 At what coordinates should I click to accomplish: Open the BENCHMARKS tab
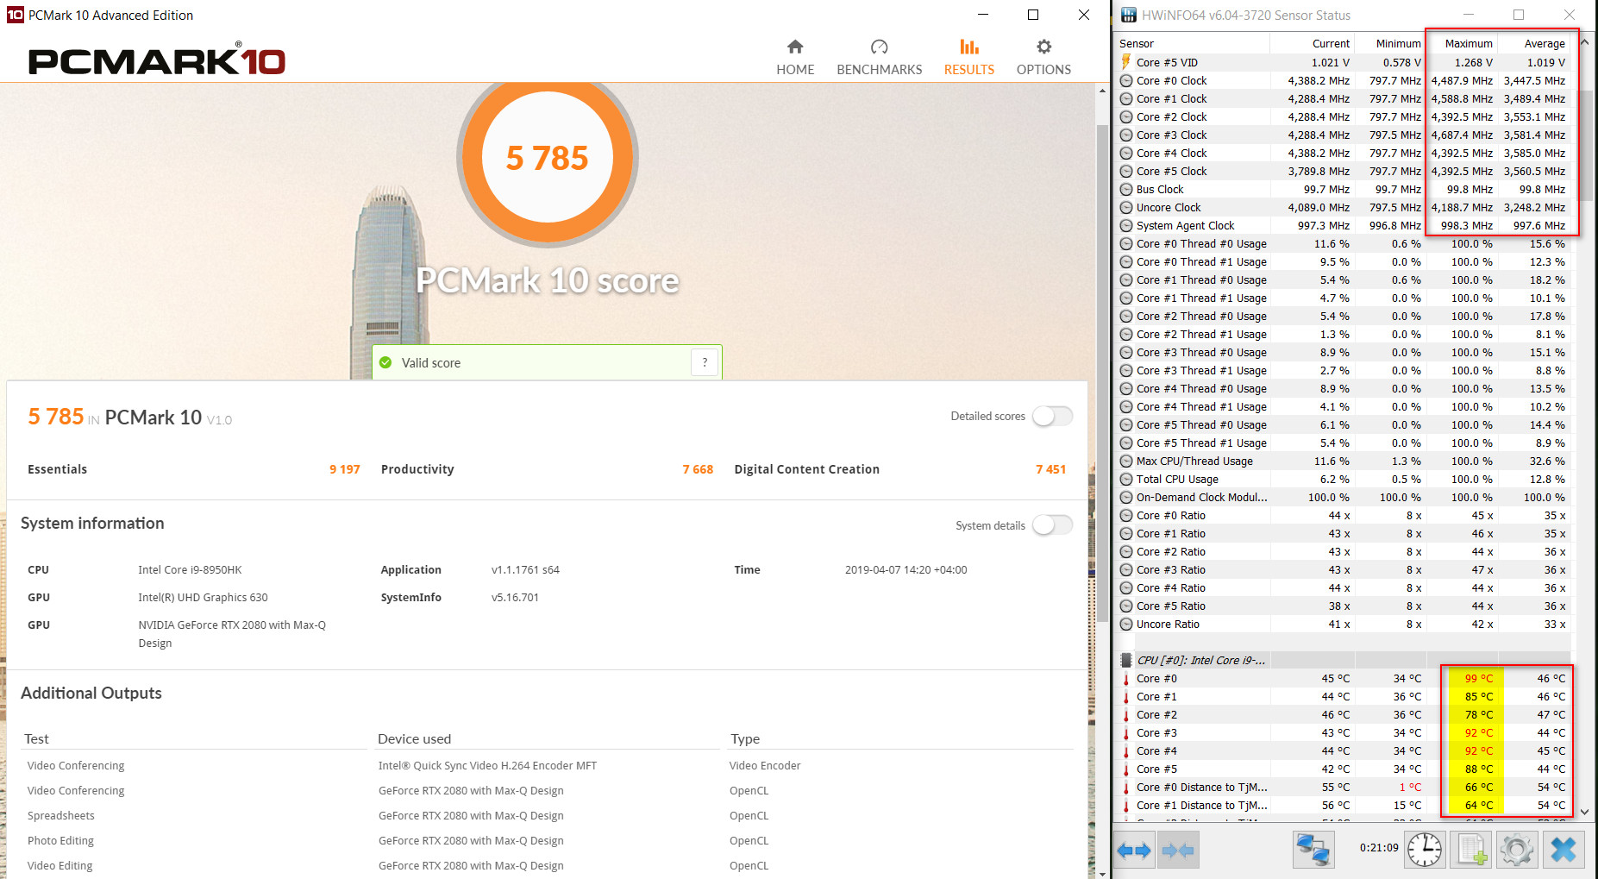point(879,57)
